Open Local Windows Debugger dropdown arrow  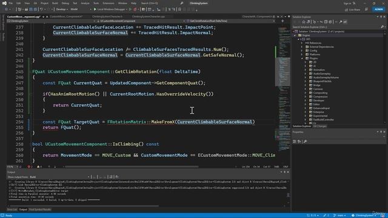[127, 10]
